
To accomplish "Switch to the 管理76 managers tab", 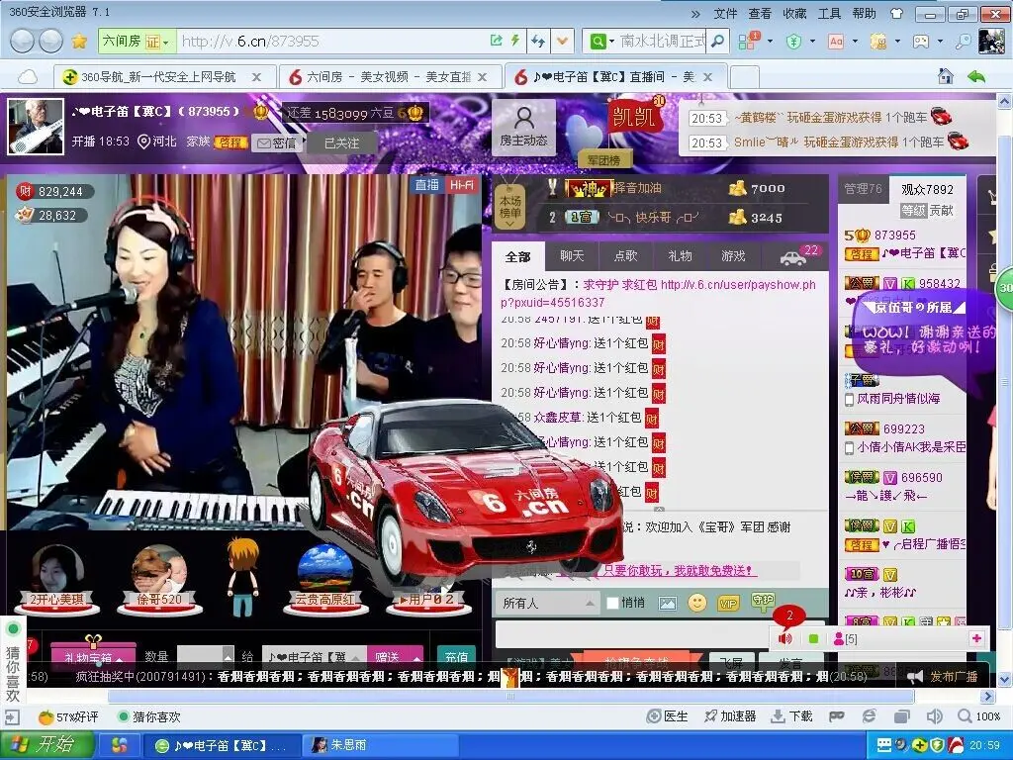I will 863,189.
